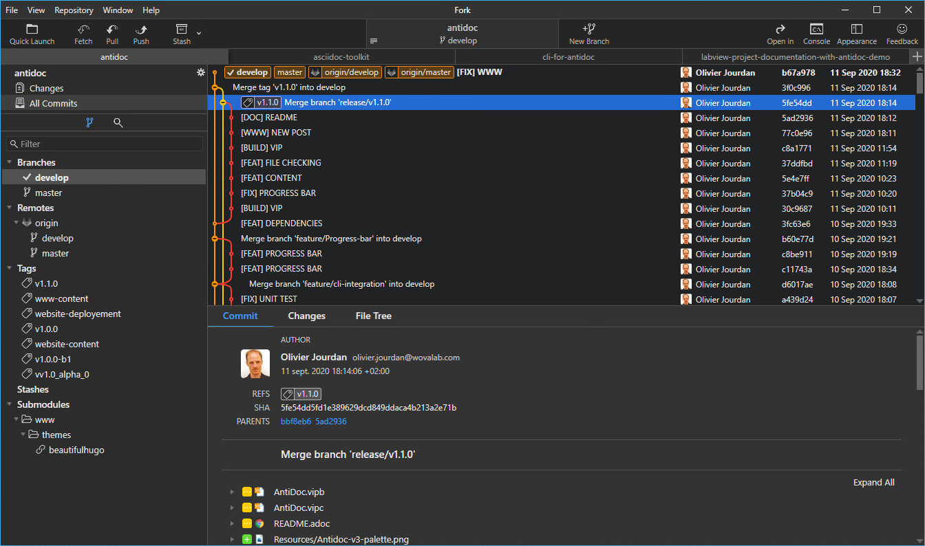Open Quick Launch
Image resolution: width=925 pixels, height=546 pixels.
[x=32, y=34]
